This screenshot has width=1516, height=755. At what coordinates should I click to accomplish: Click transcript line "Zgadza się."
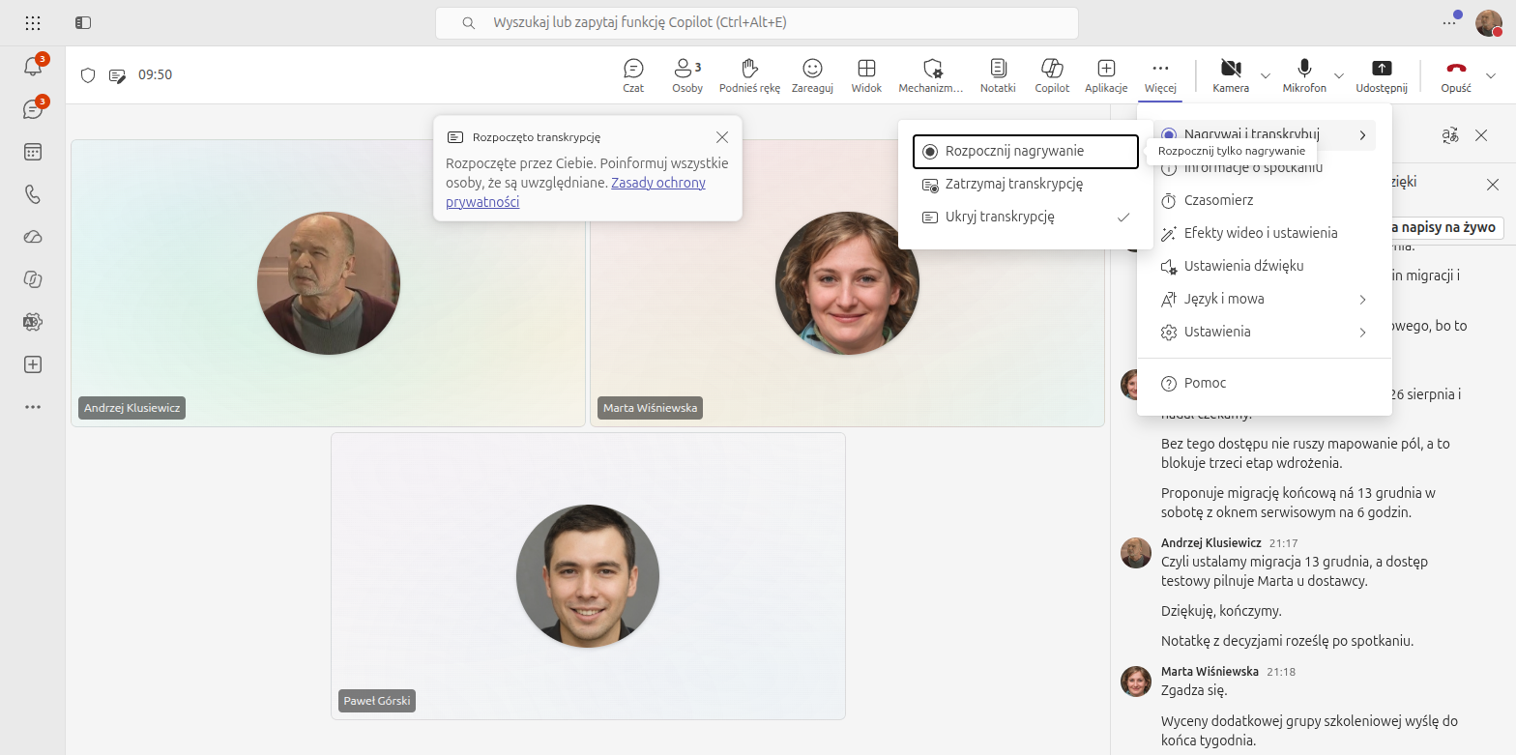click(x=1194, y=690)
